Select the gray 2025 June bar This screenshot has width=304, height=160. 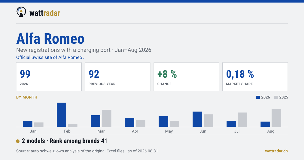click(x=208, y=121)
